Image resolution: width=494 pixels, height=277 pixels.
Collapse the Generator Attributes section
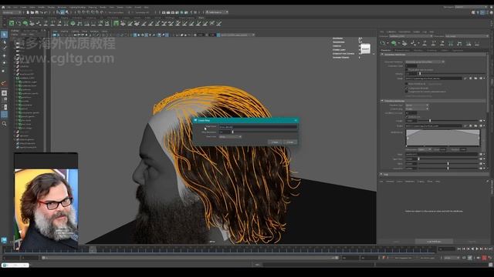click(382, 55)
